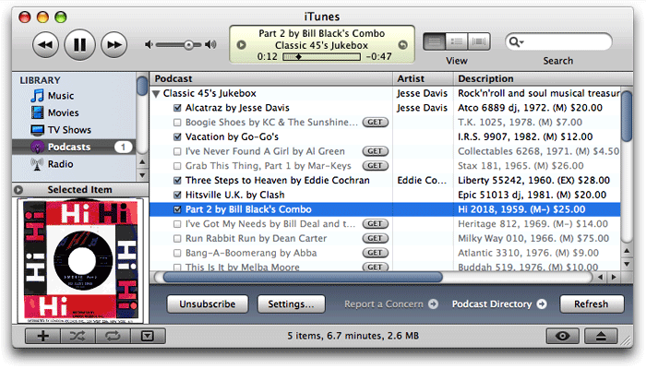The width and height of the screenshot is (646, 368).
Task: Click the low volume speaker icon
Action: (149, 44)
